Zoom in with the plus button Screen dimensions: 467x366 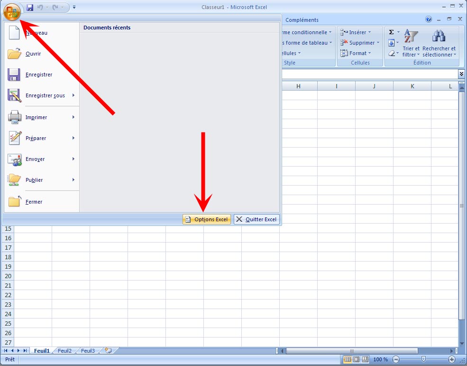(x=451, y=359)
